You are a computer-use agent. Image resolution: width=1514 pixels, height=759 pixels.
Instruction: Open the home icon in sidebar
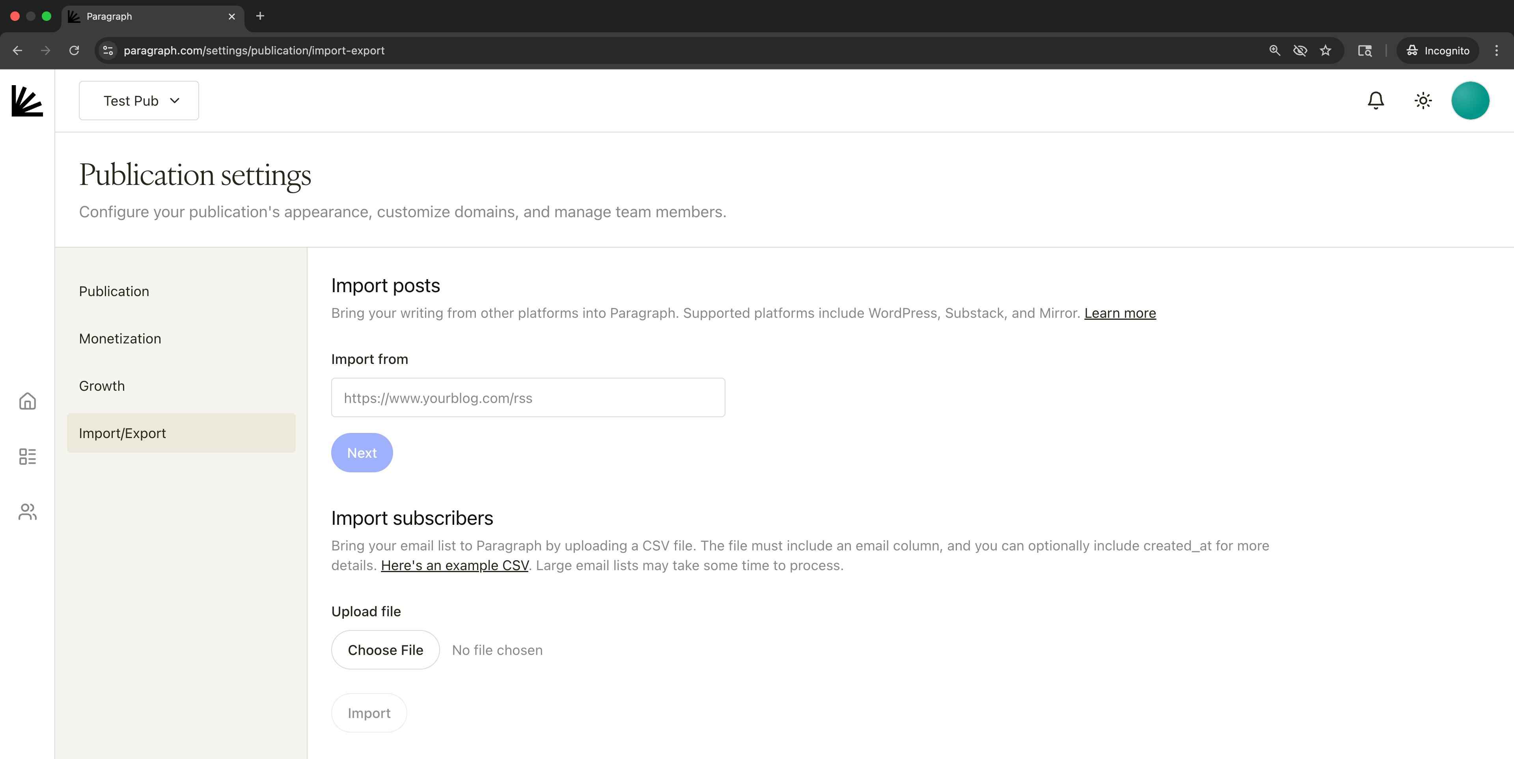[27, 401]
